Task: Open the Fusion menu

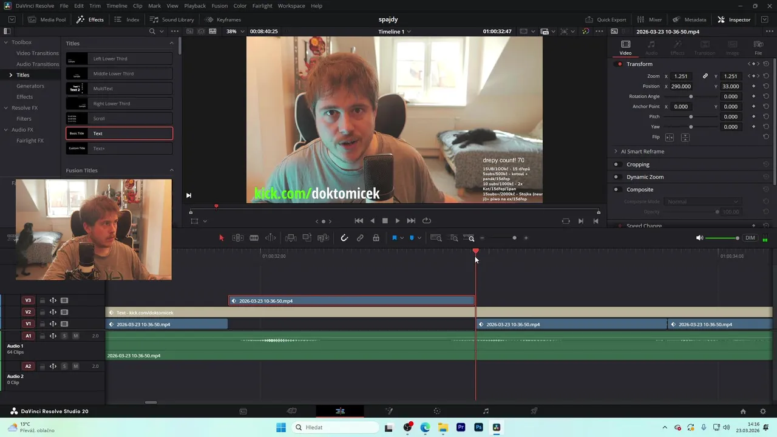Action: 220,5
